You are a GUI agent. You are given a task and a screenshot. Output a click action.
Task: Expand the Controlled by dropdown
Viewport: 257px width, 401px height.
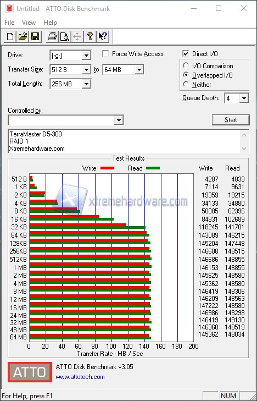[119, 120]
